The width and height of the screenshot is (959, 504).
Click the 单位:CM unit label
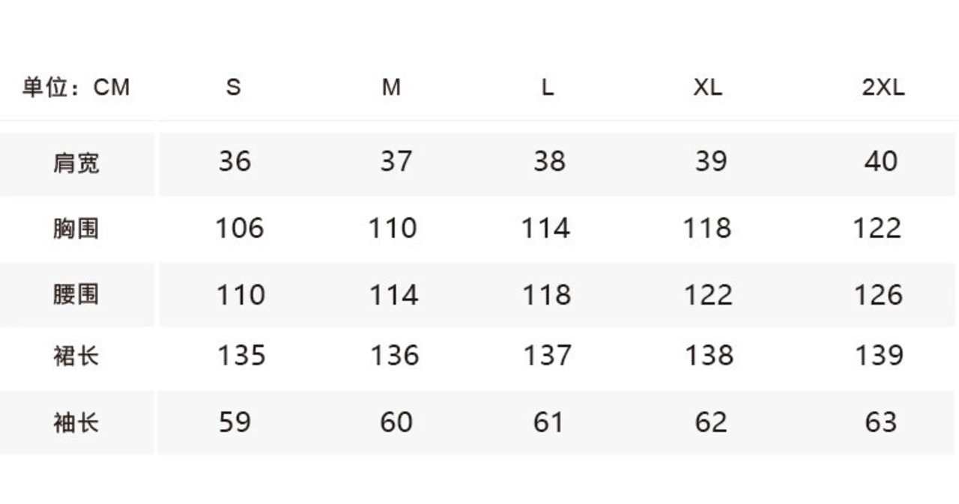coord(76,88)
